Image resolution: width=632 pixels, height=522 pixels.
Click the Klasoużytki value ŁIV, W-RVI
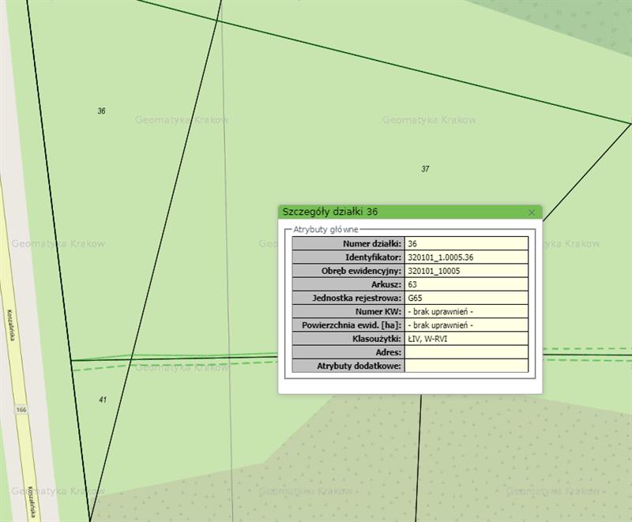(x=466, y=339)
